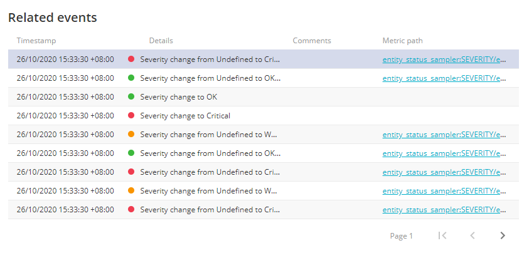The image size is (529, 253).
Task: Click red severity dot in highlighted first row
Action: click(131, 59)
